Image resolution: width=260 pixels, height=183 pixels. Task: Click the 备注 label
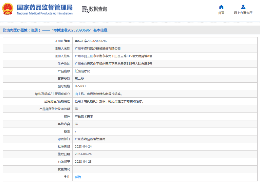(x=67, y=132)
